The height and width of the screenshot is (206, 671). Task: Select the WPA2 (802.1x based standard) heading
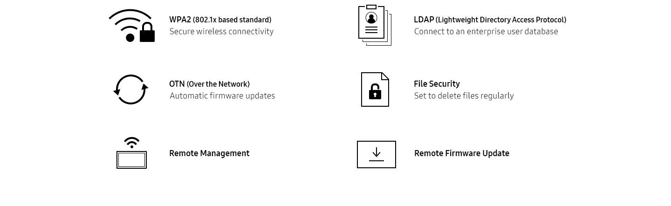point(220,20)
